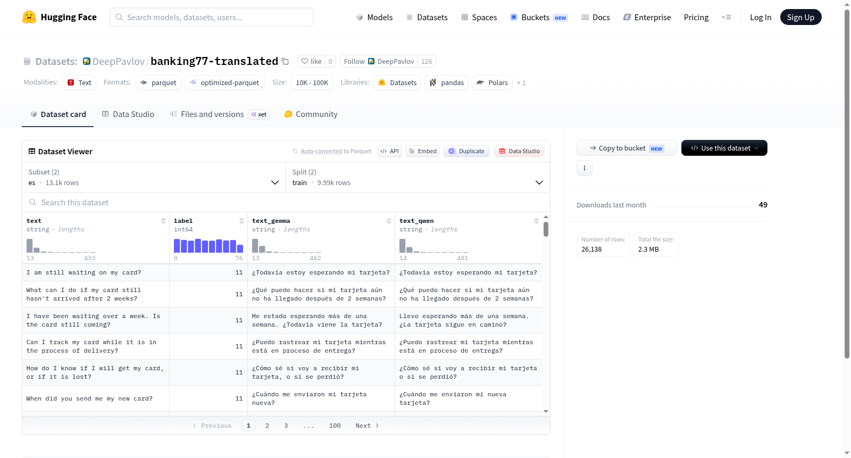Click the table vertical scrollbar thumb
Viewport: 851px width, 458px height.
tap(546, 229)
